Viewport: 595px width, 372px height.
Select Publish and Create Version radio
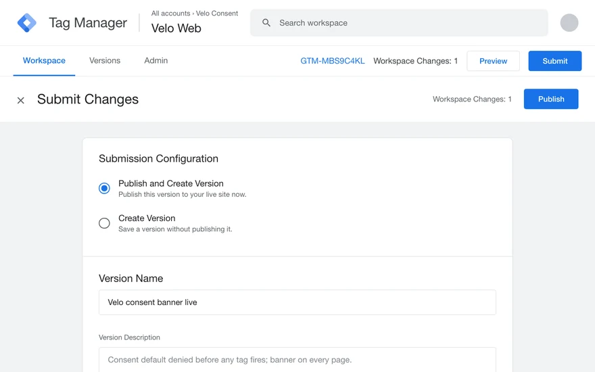coord(104,188)
